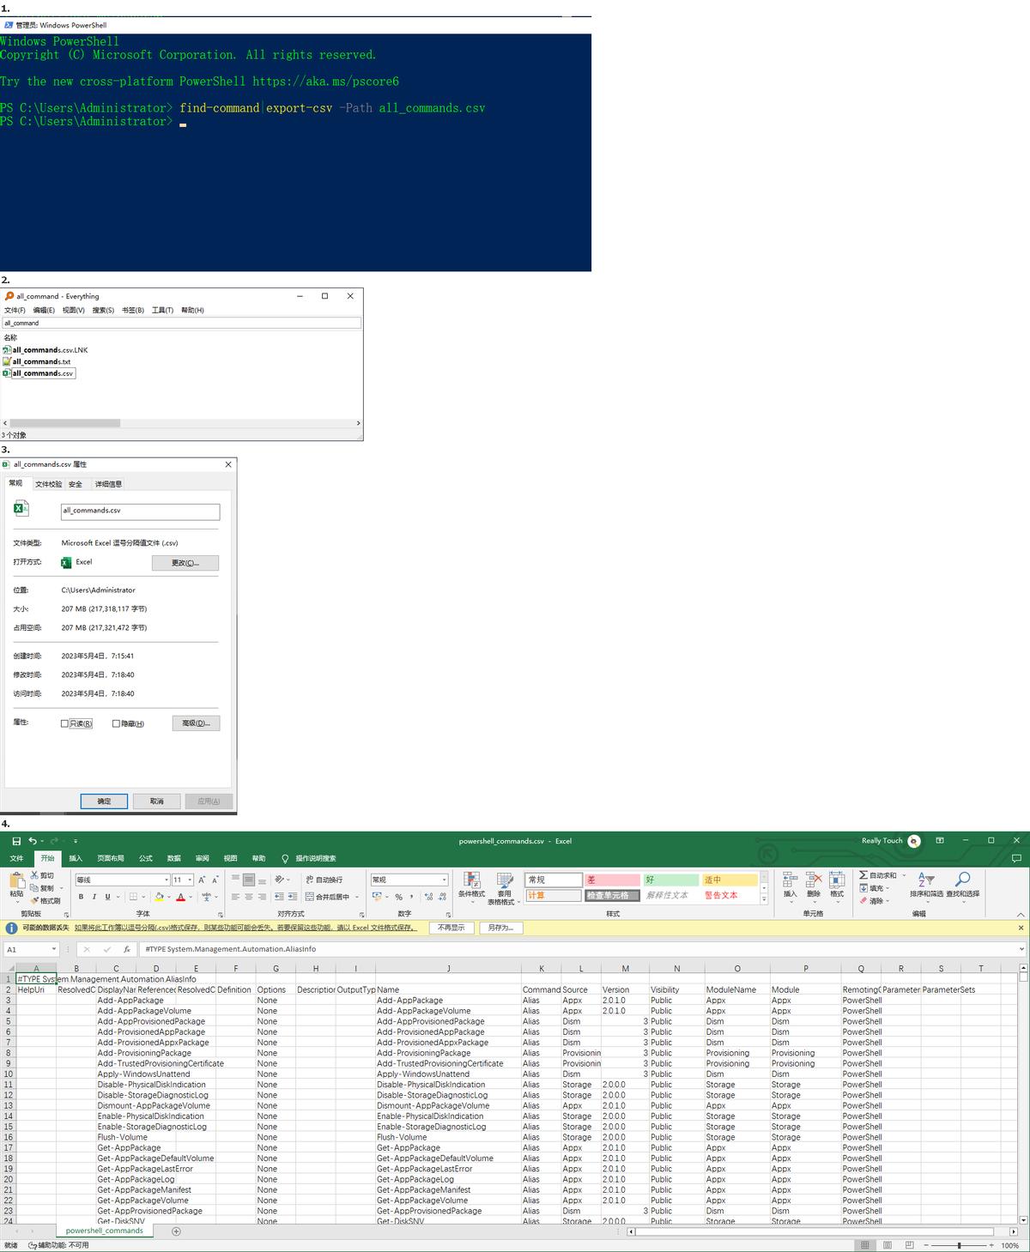Check the Hidden (隐藏) attribute checkbox
Image resolution: width=1030 pixels, height=1252 pixels.
click(116, 723)
